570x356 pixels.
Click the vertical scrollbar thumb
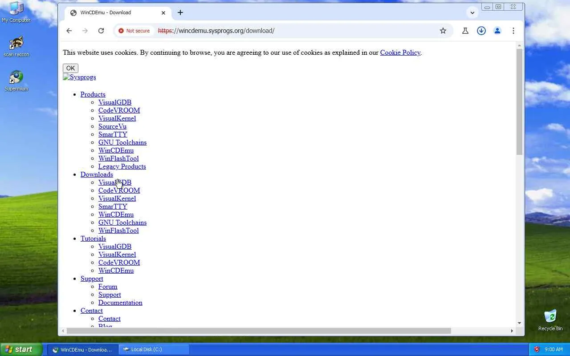(519, 102)
